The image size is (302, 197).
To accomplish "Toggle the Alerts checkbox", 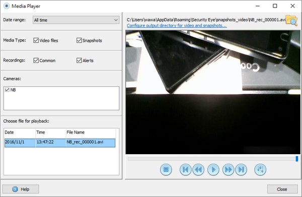I will pos(79,60).
